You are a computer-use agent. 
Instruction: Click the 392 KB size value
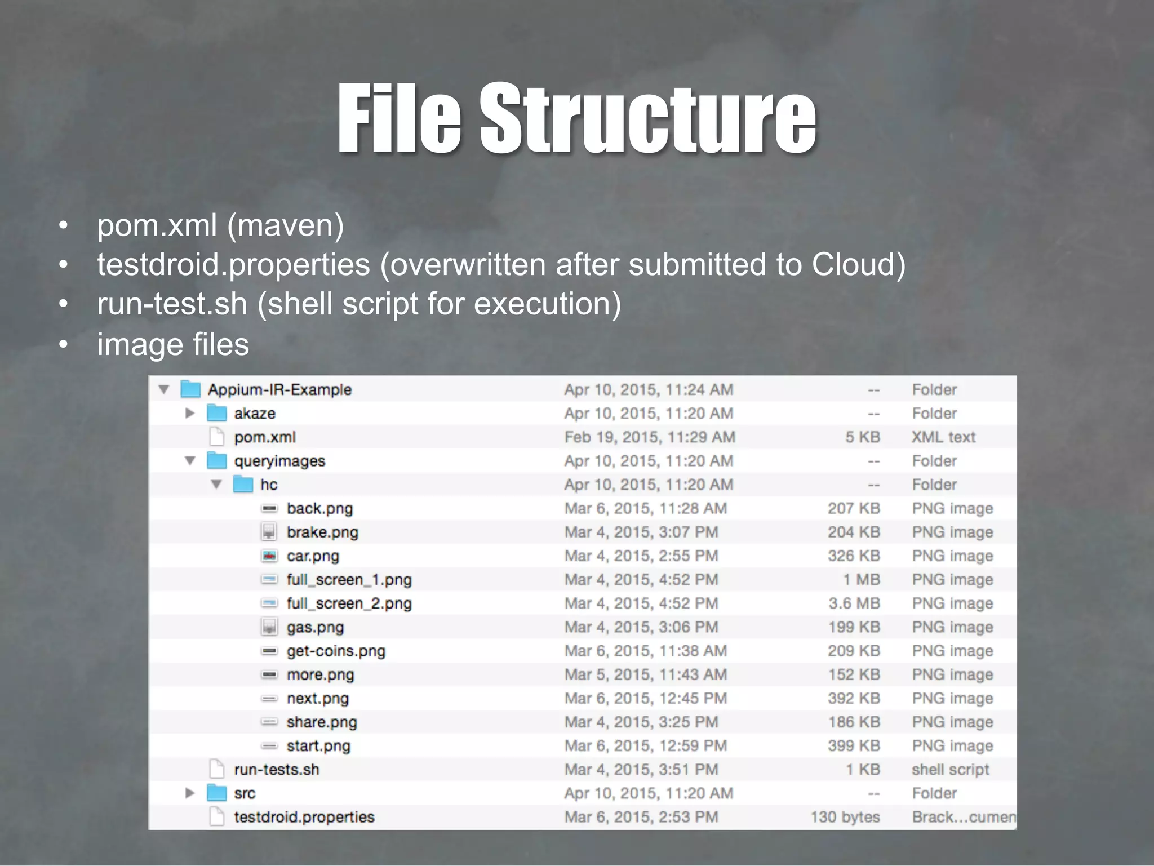(x=854, y=699)
